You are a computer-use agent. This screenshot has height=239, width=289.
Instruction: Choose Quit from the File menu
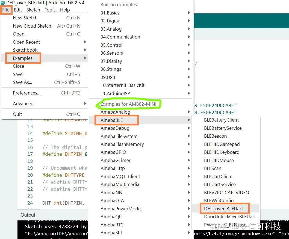click(44, 114)
